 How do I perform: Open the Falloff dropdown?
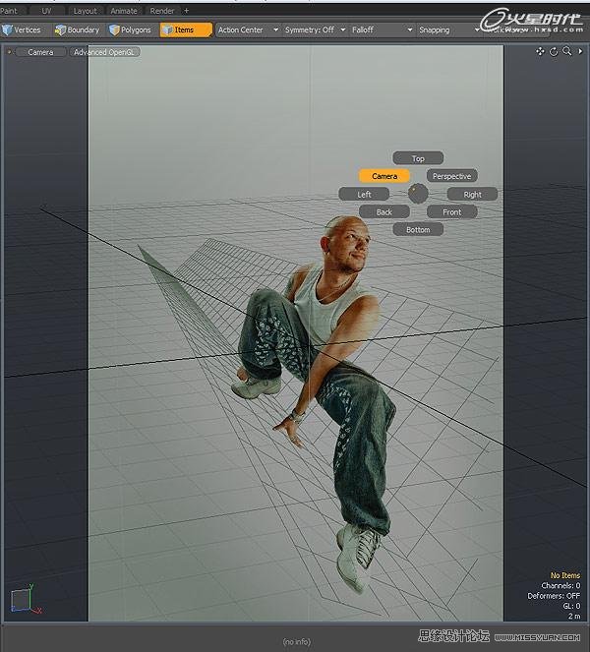click(383, 30)
